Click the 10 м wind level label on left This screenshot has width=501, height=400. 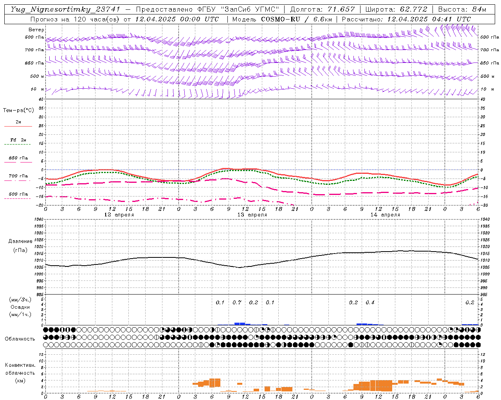(x=38, y=89)
